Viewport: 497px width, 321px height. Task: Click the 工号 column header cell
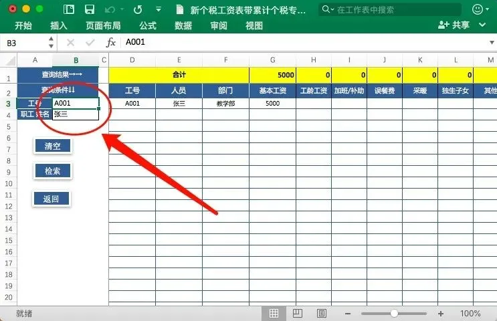point(132,91)
